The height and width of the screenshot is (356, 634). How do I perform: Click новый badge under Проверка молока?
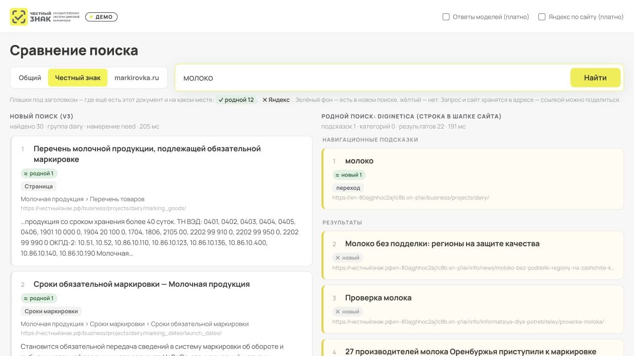tap(348, 311)
